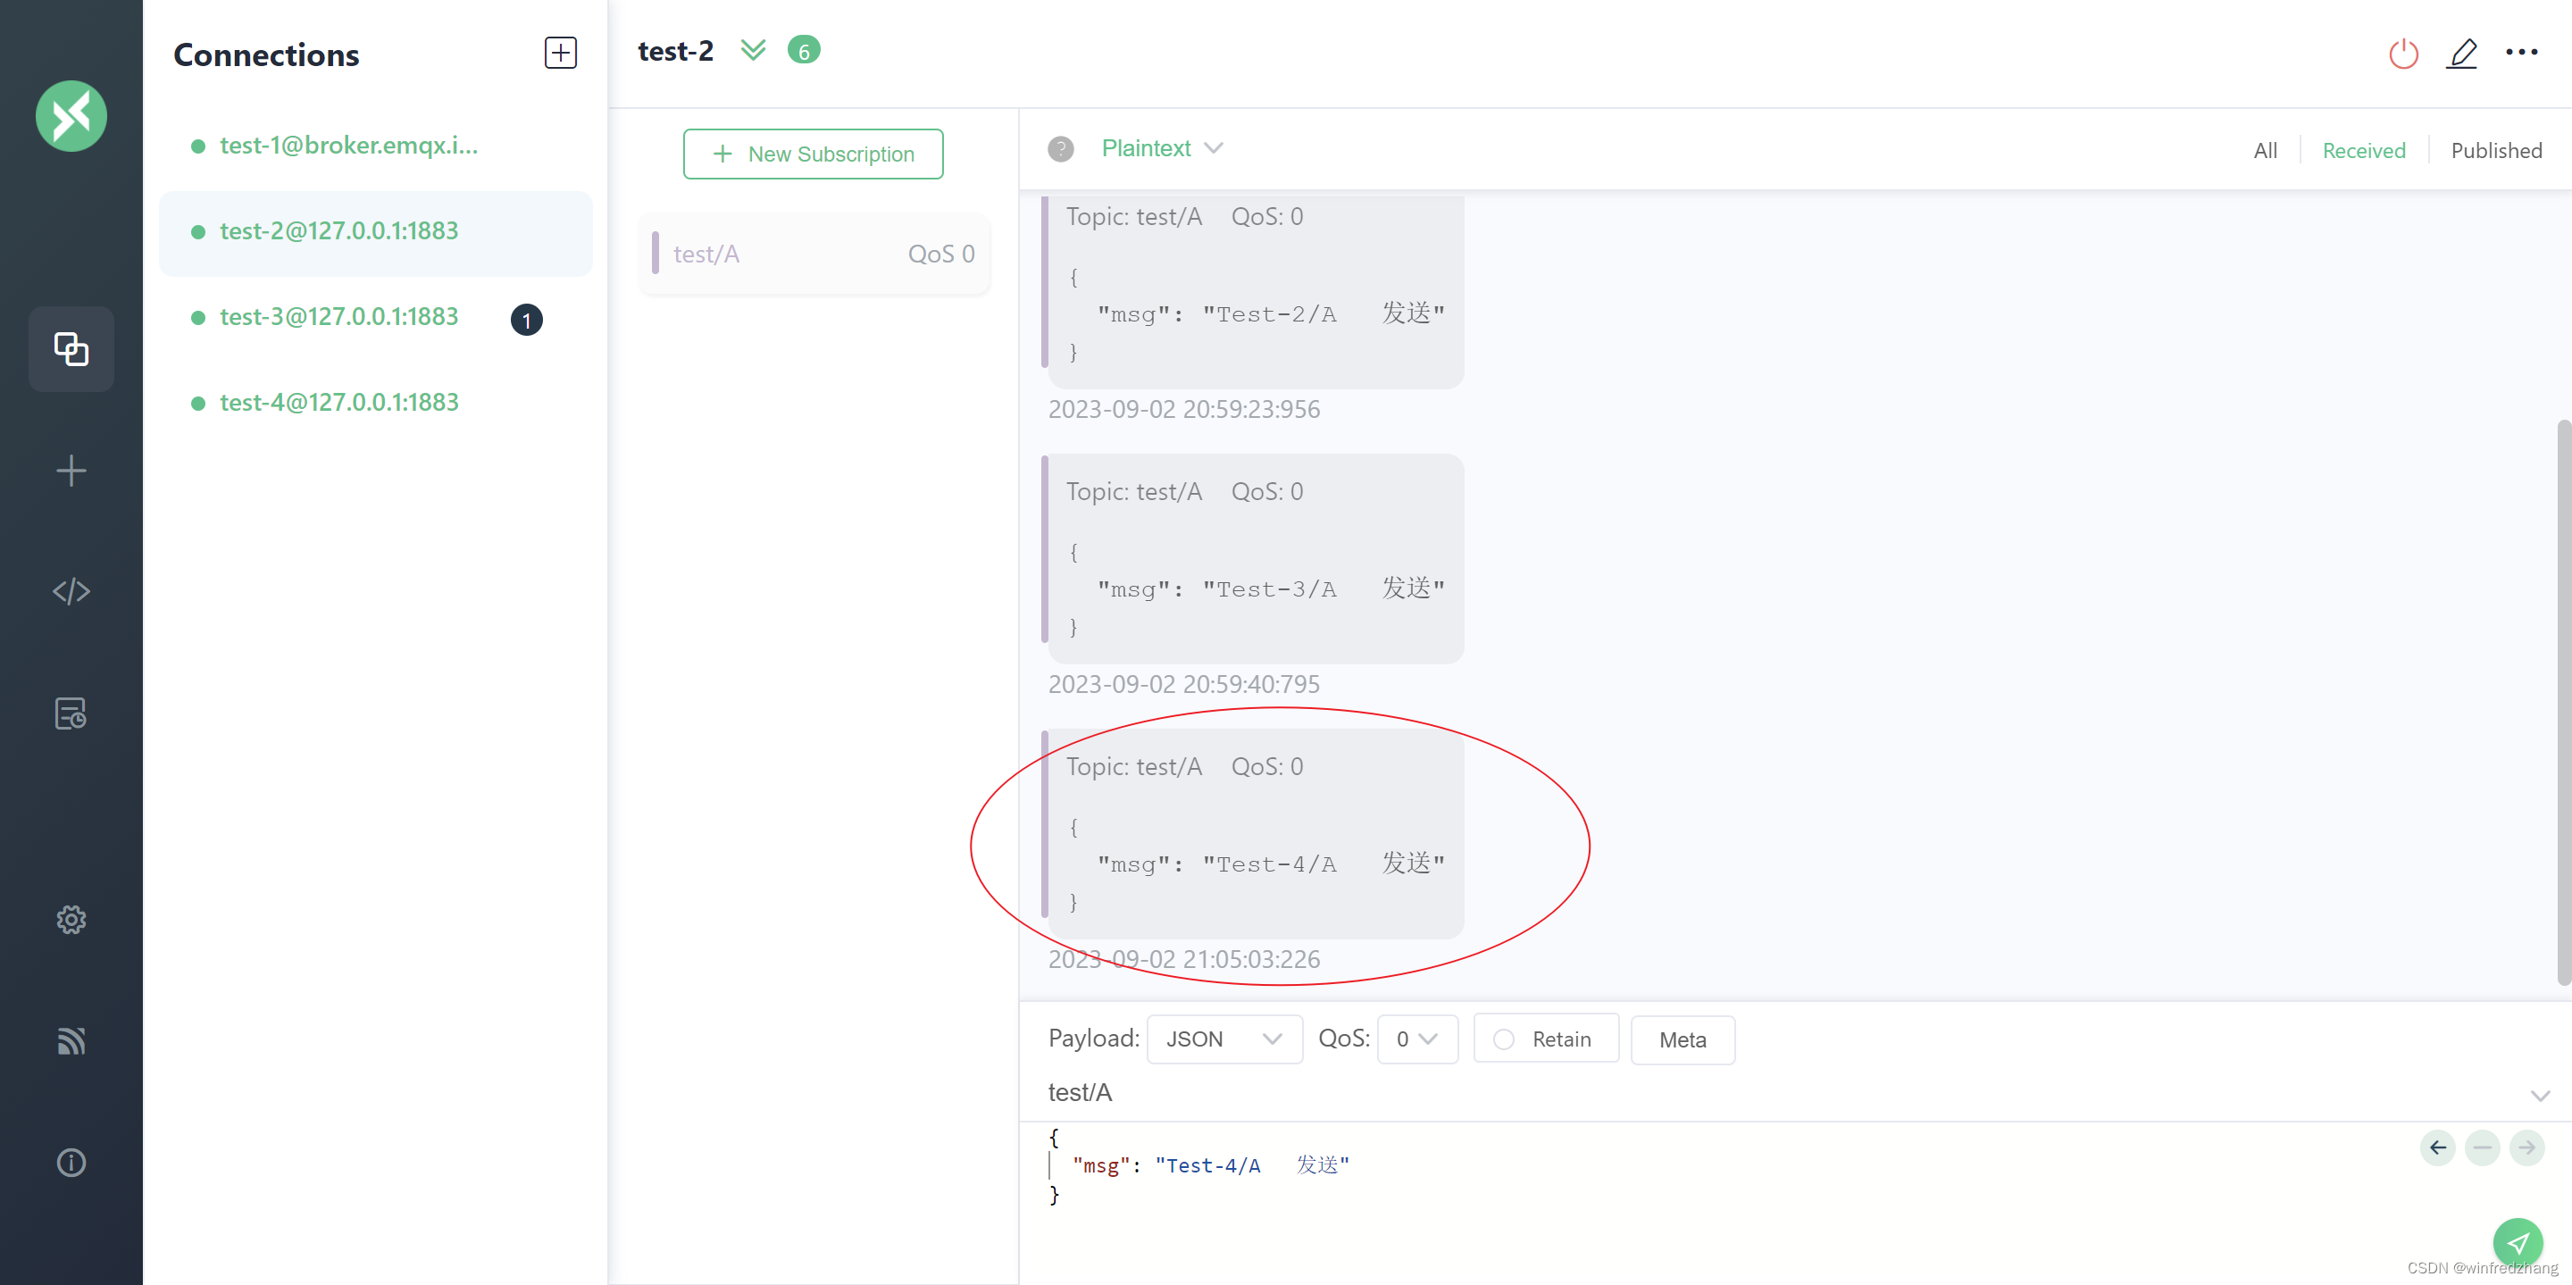
Task: Disconnect test-2 using the power icon
Action: click(x=2402, y=53)
